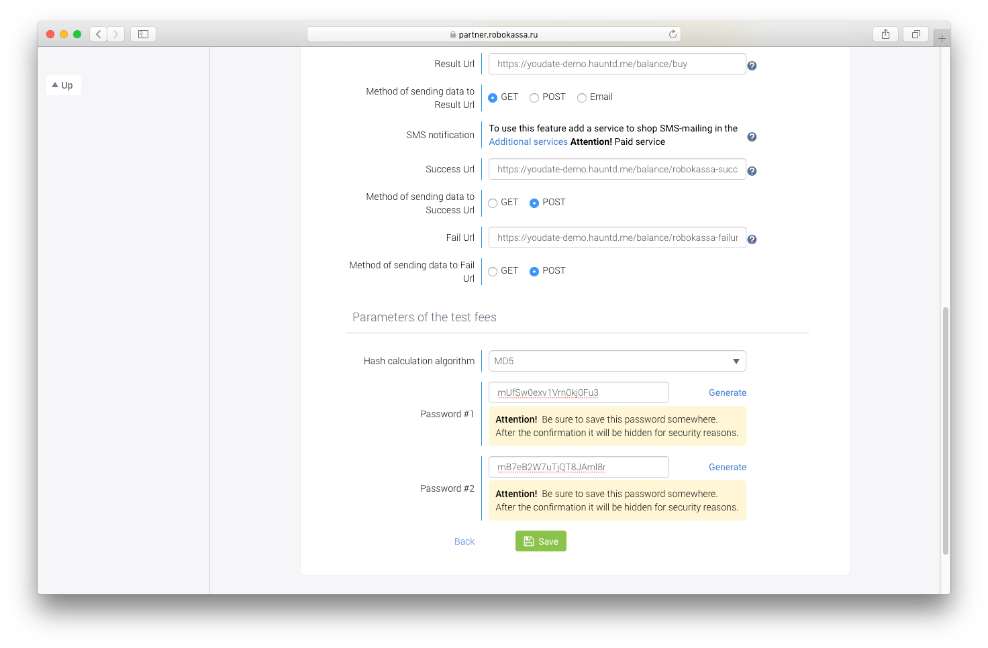Click the help icon beside Fail Url
Screen dimensions: 988x648
752,239
